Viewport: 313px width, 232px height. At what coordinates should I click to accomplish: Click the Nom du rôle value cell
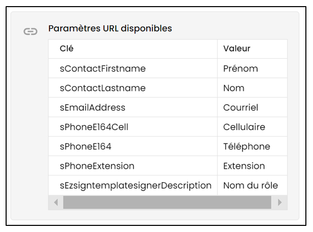coord(252,186)
